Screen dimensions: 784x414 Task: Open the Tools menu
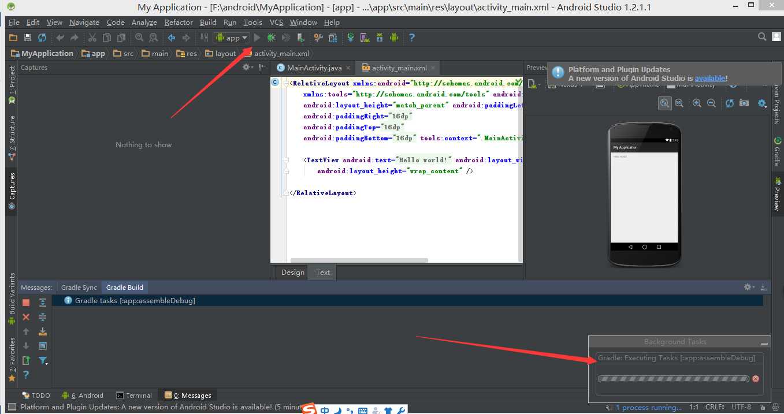tap(252, 23)
